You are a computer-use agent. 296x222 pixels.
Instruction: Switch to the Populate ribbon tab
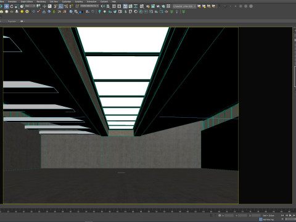coord(12,21)
